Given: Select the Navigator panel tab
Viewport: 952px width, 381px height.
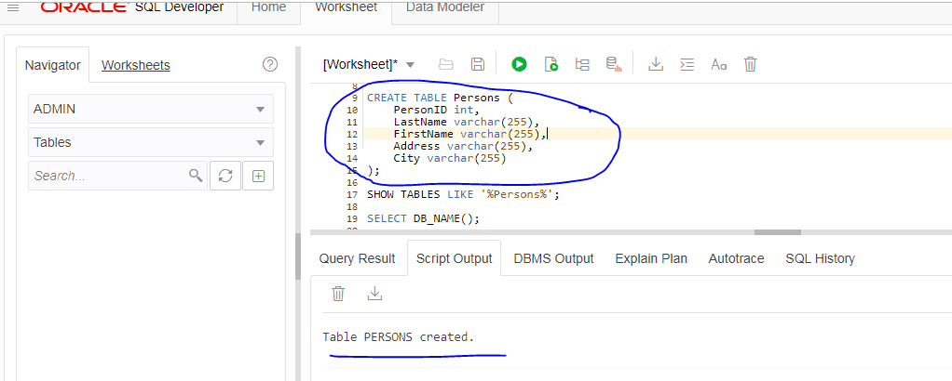Looking at the screenshot, I should click(x=53, y=65).
